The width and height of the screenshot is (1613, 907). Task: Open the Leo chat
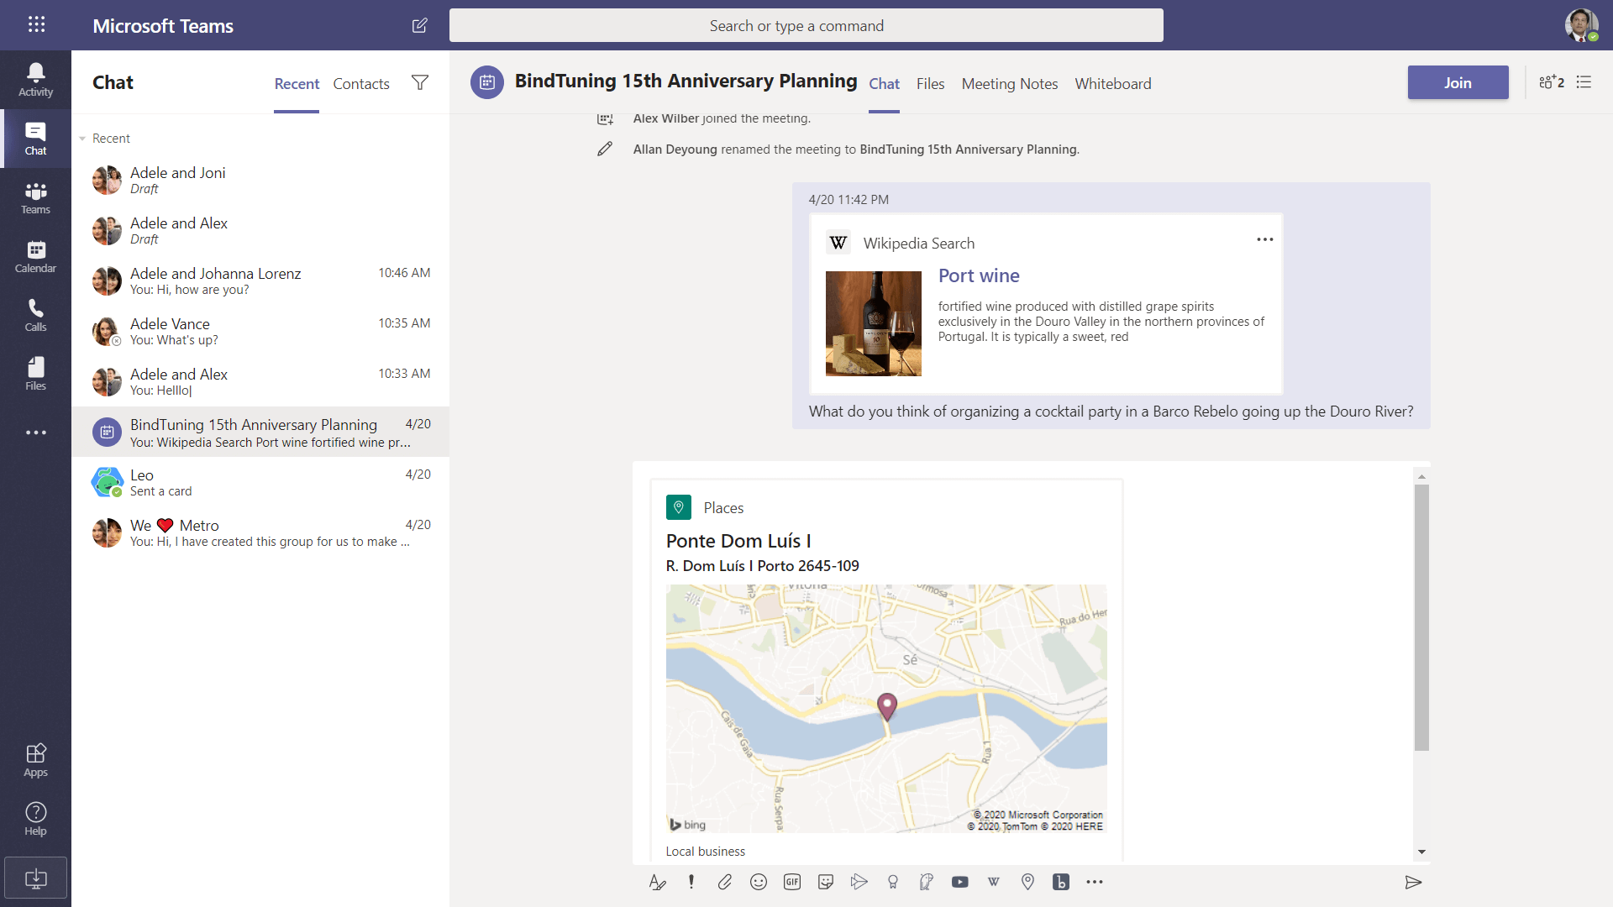(260, 482)
